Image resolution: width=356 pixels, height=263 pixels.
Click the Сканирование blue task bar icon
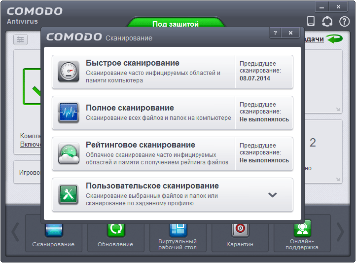click(x=54, y=229)
